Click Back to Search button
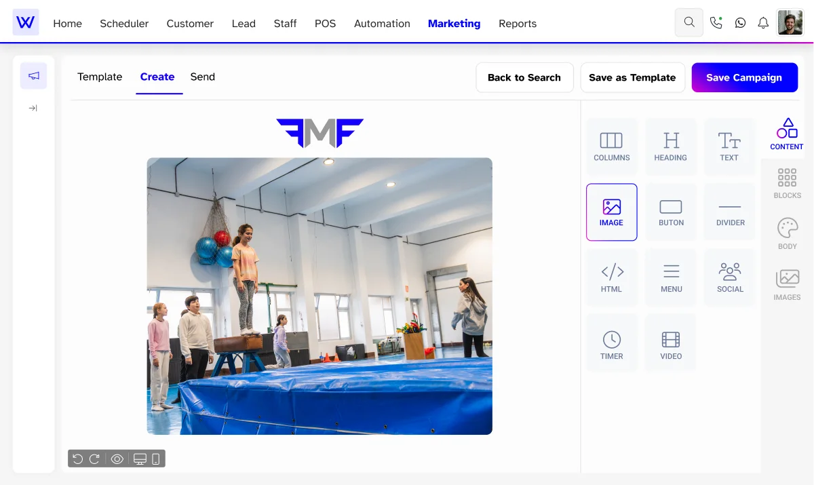Image resolution: width=814 pixels, height=485 pixels. click(524, 77)
